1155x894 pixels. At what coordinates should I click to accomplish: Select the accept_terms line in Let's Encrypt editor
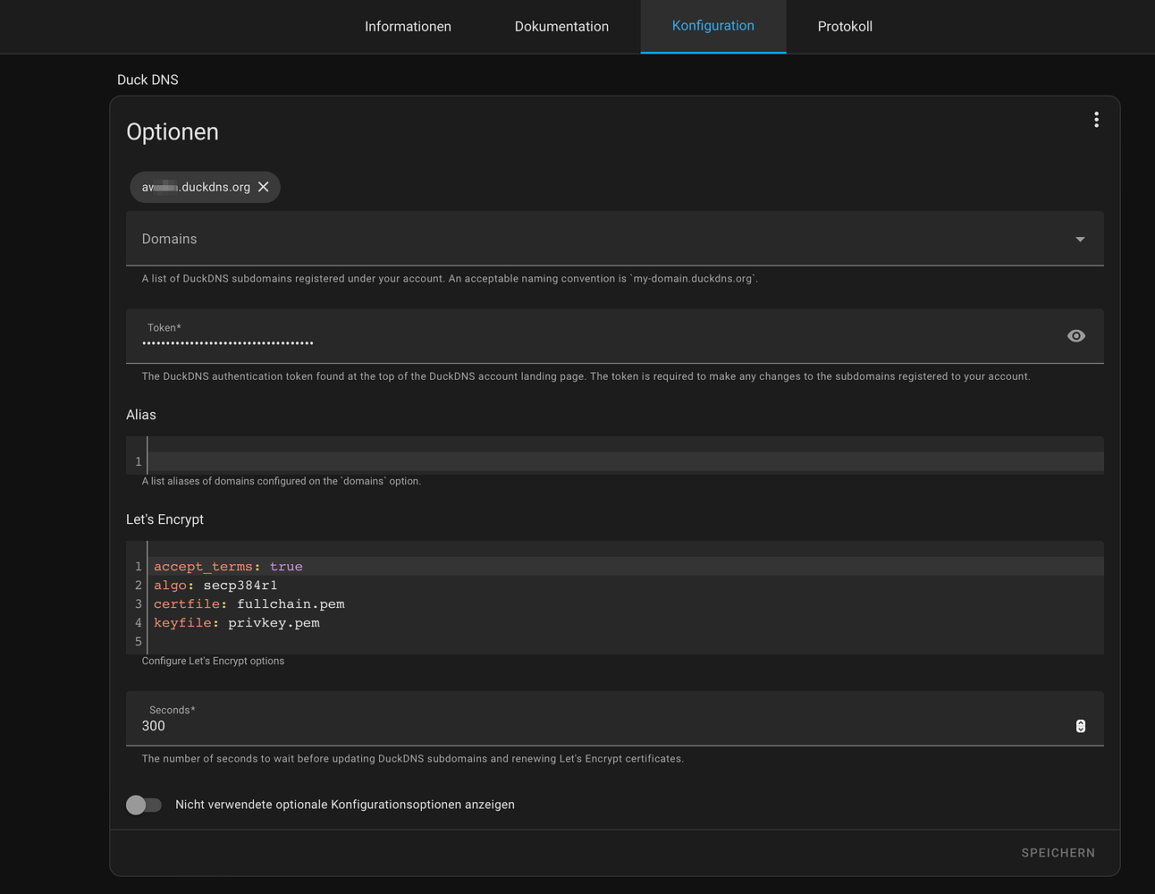coord(228,566)
